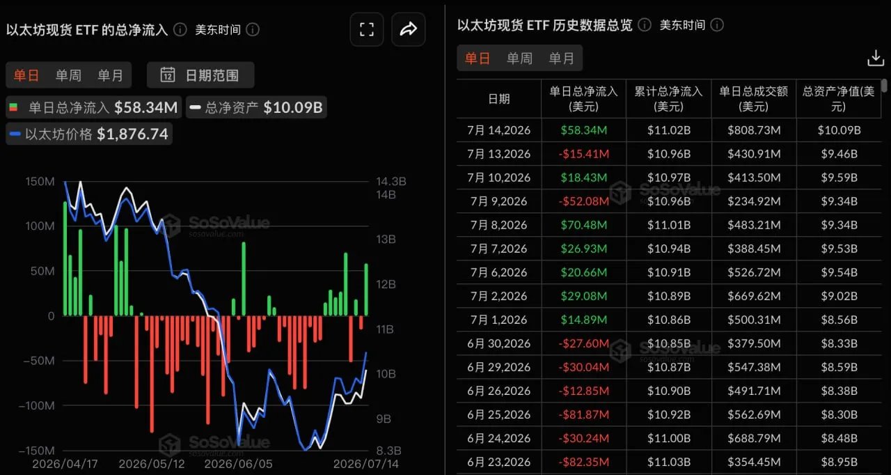Click 累计总净流入 (美元) column header
This screenshot has height=475, width=891.
tap(668, 99)
